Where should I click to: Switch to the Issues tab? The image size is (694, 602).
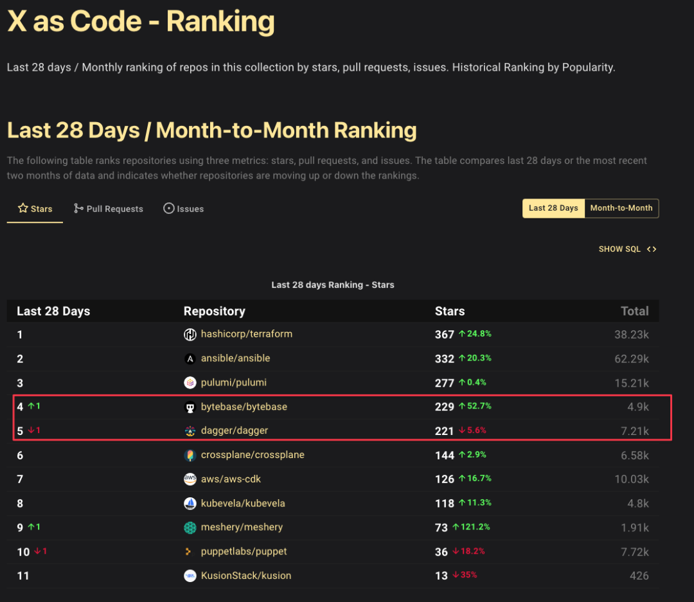pos(184,209)
